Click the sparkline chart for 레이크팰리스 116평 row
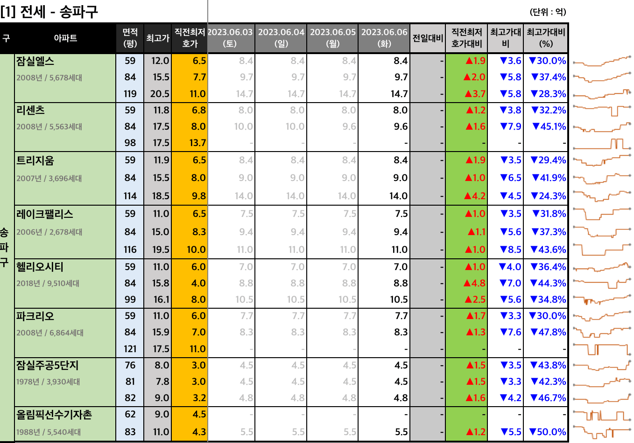 tap(602, 249)
